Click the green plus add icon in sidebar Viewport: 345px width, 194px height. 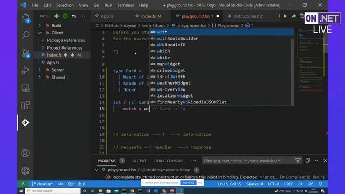click(56, 16)
